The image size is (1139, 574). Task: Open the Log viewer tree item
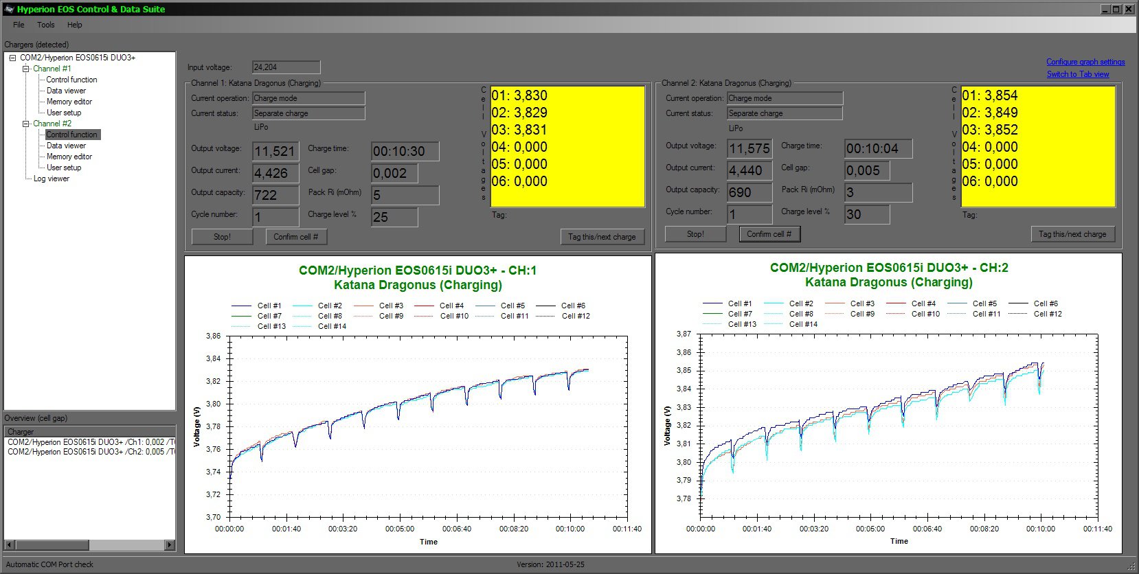pyautogui.click(x=52, y=179)
